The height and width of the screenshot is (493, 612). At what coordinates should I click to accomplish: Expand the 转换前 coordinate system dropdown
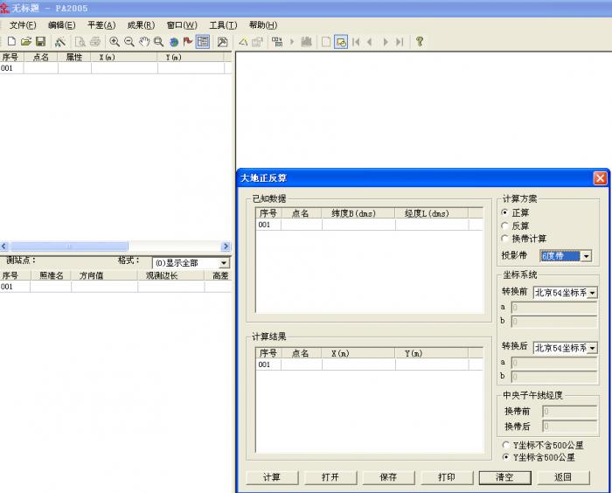[592, 293]
